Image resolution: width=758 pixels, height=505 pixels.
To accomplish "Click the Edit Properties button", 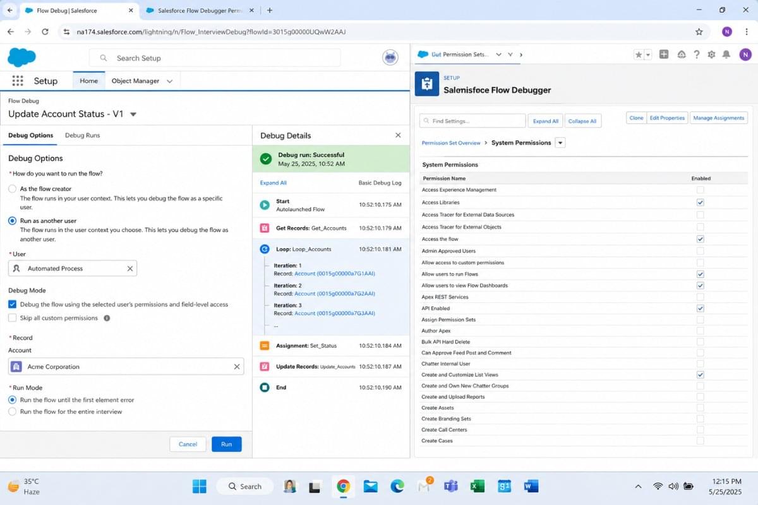I will [667, 118].
